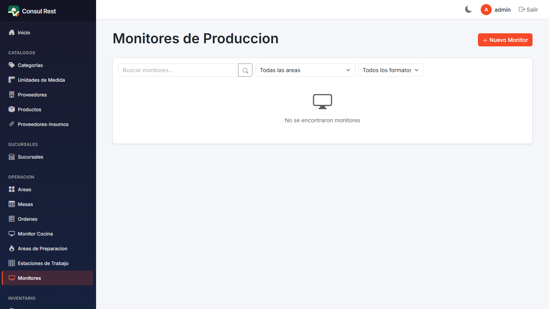Click the plus icon in Nuevo Monitor
This screenshot has height=309, width=549.
point(485,41)
